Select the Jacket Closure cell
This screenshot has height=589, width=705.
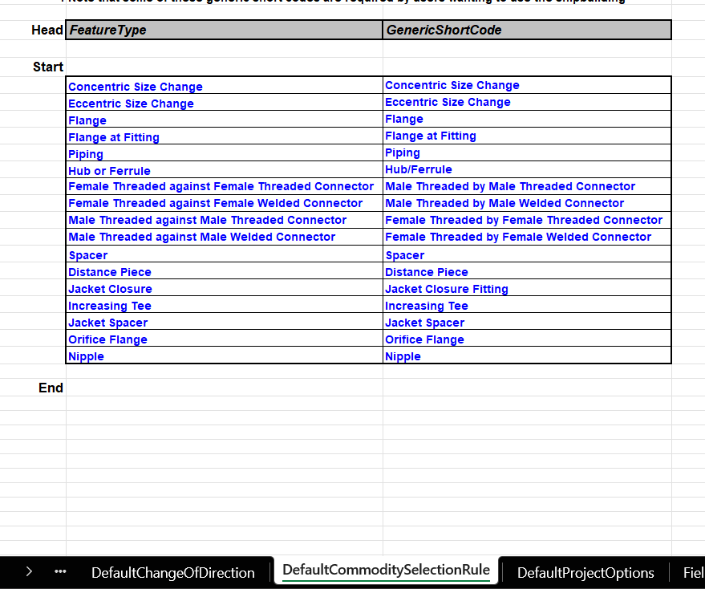point(225,287)
